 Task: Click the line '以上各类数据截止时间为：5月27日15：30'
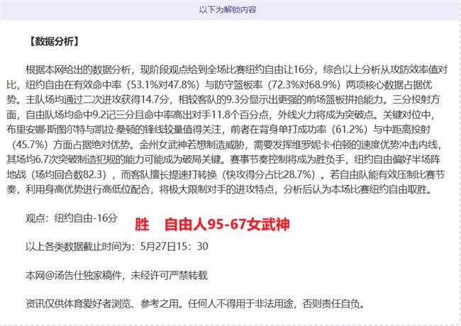click(x=117, y=246)
